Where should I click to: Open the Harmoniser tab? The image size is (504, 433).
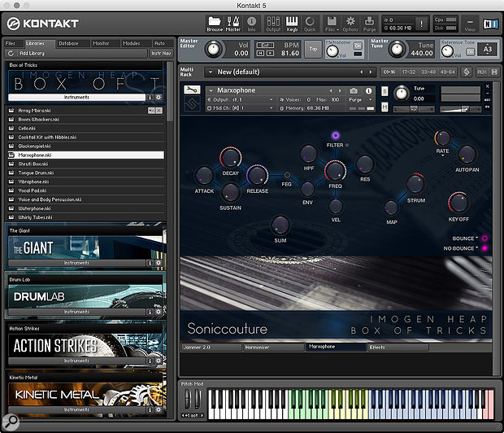[x=273, y=348]
